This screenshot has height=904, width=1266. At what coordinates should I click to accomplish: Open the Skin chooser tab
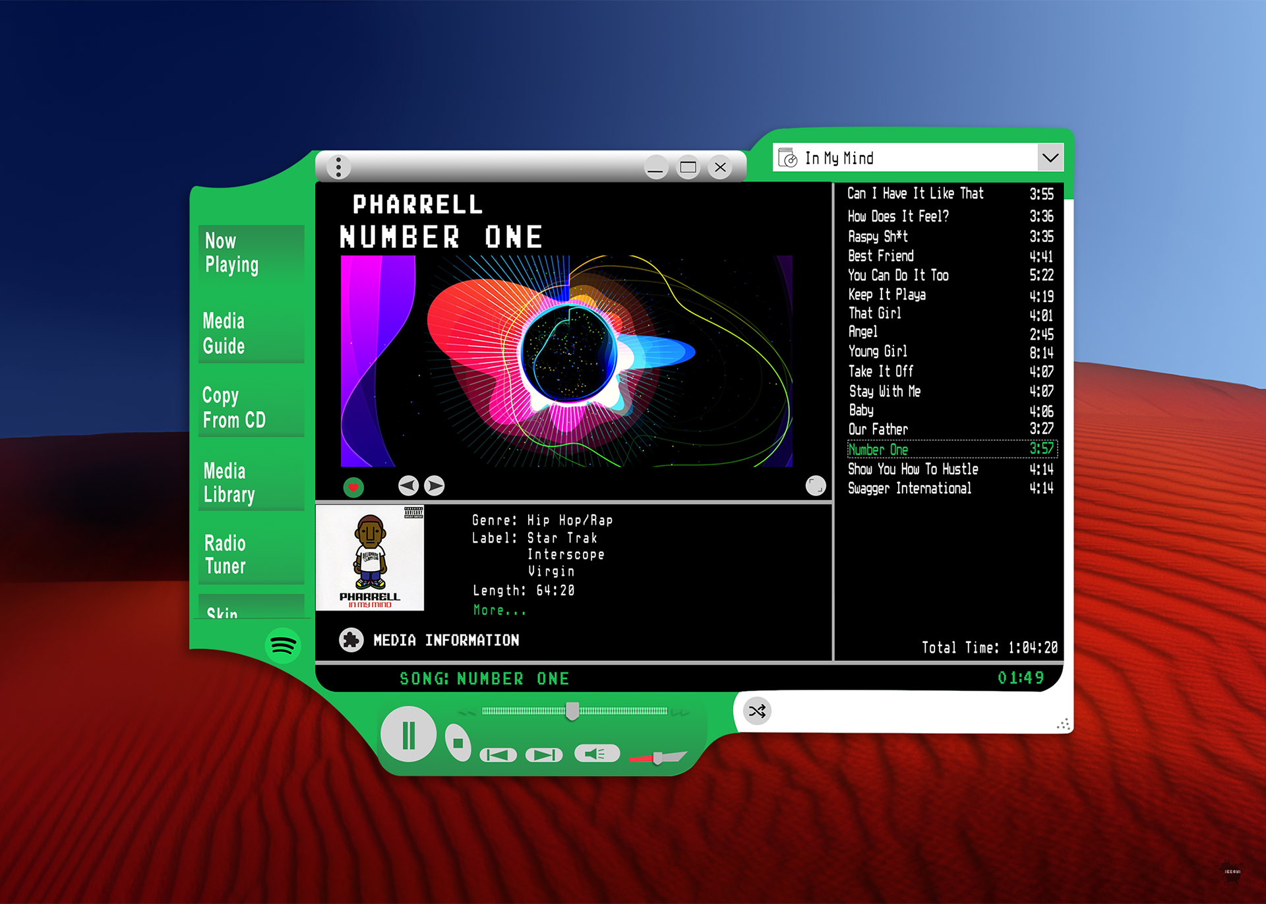(x=251, y=607)
